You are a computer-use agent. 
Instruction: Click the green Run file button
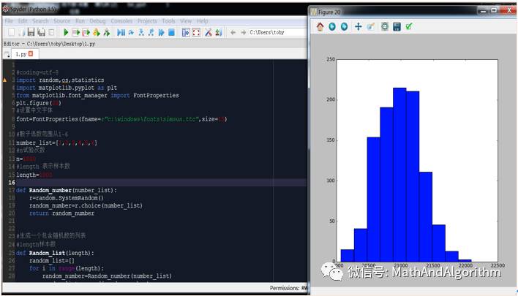pyautogui.click(x=66, y=32)
